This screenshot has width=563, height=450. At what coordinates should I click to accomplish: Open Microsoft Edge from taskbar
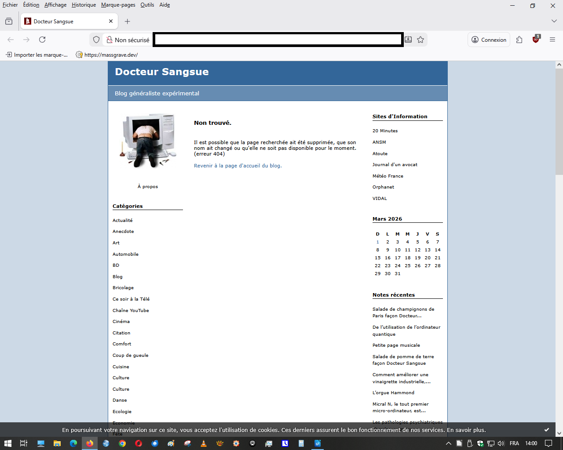point(73,443)
